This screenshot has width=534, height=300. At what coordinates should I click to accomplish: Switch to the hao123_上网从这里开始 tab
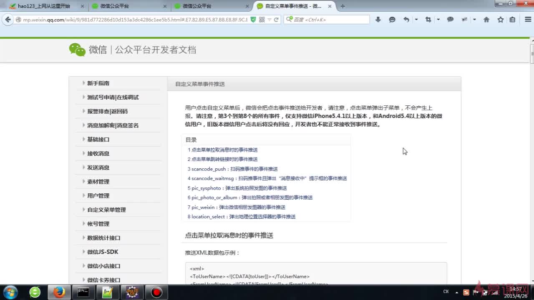pyautogui.click(x=44, y=6)
